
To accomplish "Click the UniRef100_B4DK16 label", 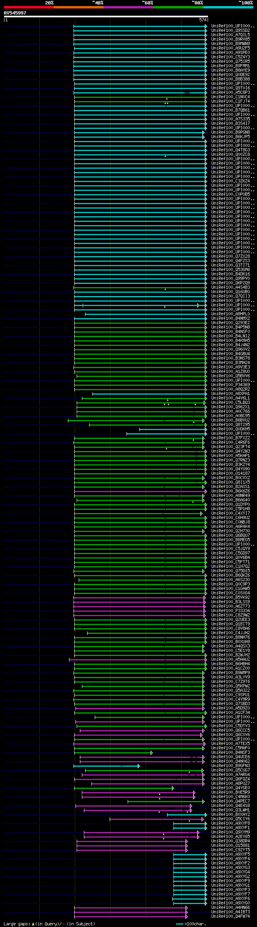I will [x=230, y=274].
